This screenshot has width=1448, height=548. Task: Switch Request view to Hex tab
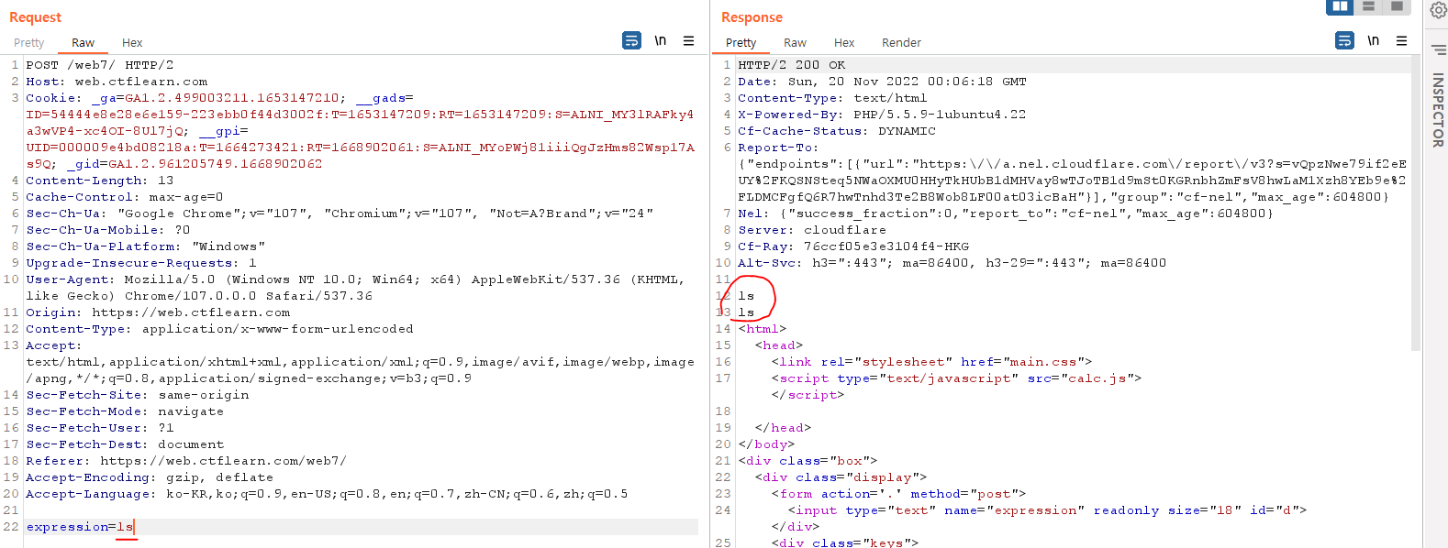point(132,43)
